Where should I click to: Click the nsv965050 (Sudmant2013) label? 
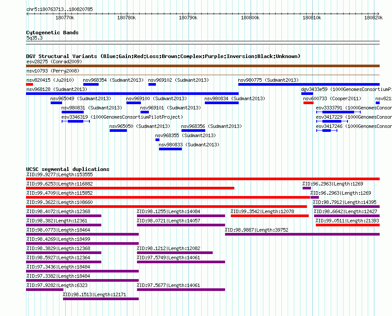coord(140,126)
